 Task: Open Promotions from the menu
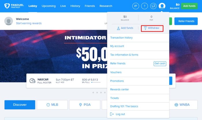click(117, 81)
